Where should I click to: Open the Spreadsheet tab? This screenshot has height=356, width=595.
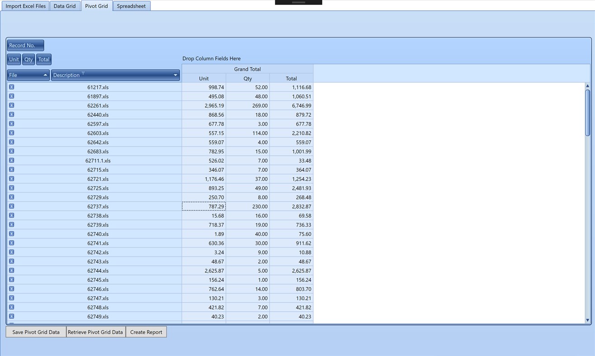coord(131,6)
